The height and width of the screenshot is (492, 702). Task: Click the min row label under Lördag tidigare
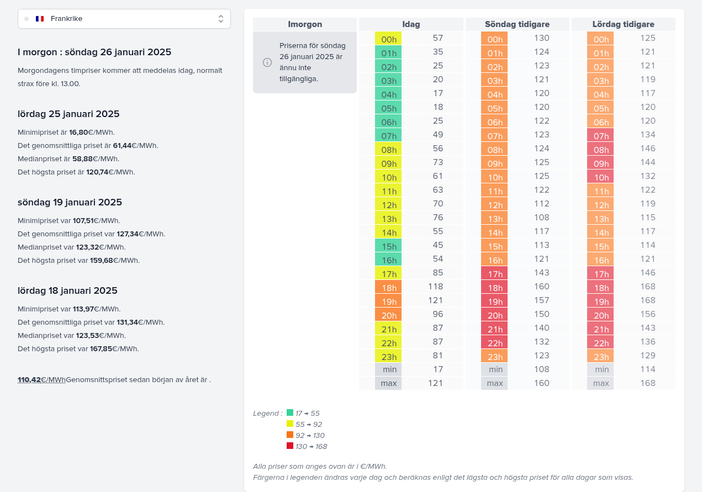[x=600, y=369]
